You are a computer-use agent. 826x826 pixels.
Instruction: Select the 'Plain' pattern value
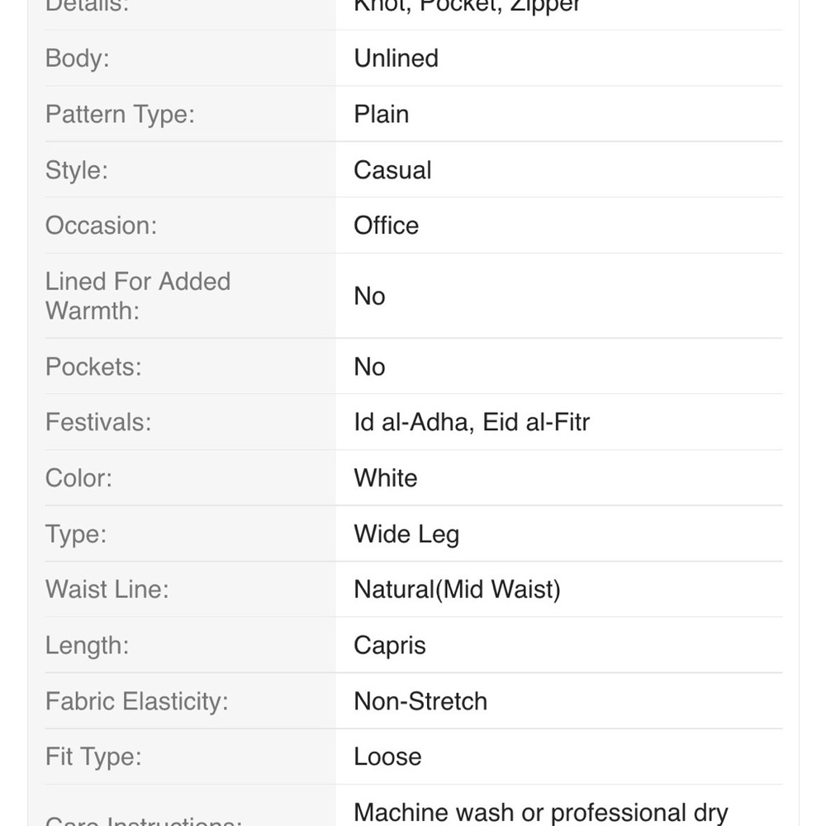[x=382, y=114]
